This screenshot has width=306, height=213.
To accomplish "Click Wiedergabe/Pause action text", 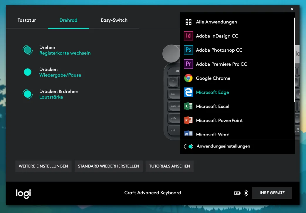I will (x=60, y=75).
